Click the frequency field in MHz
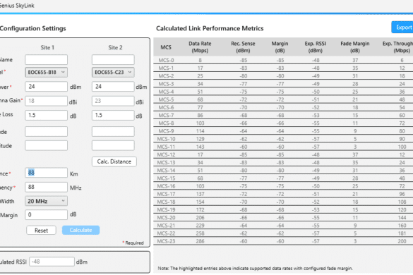The image size is (413, 275). click(46, 187)
